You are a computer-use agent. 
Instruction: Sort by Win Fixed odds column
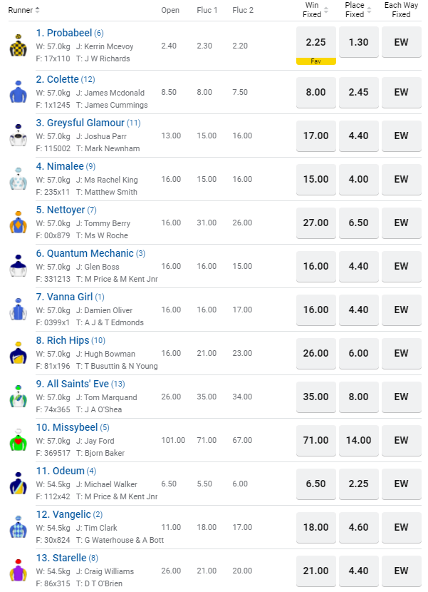326,10
